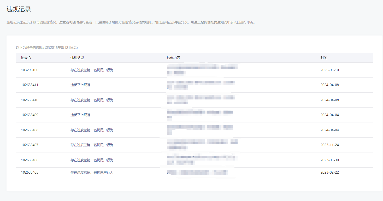This screenshot has height=201, width=383.
Task: Click the date 2025-03-10
Action: (329, 70)
